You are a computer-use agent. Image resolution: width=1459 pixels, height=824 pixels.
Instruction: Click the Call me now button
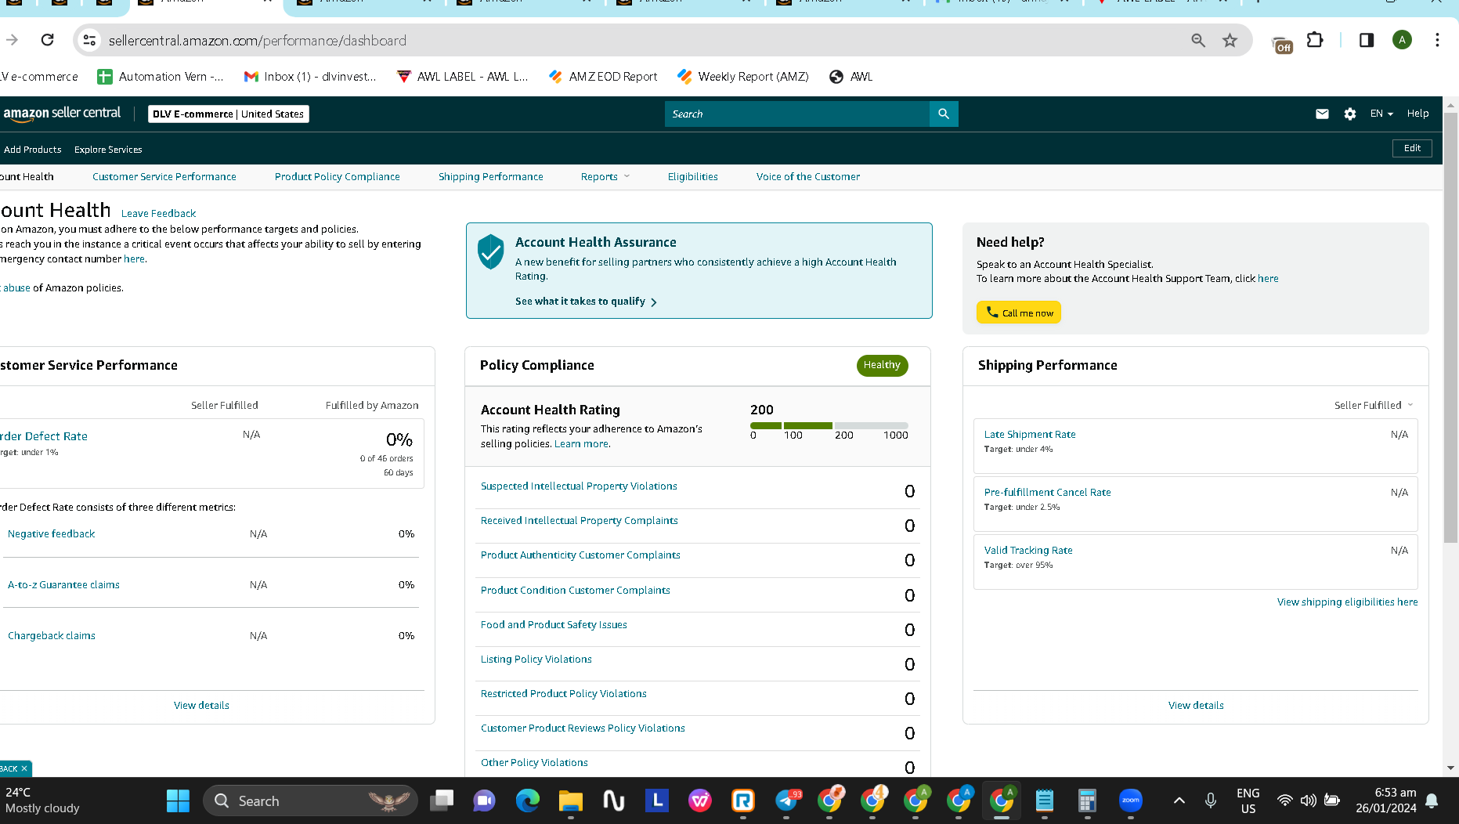click(1019, 313)
